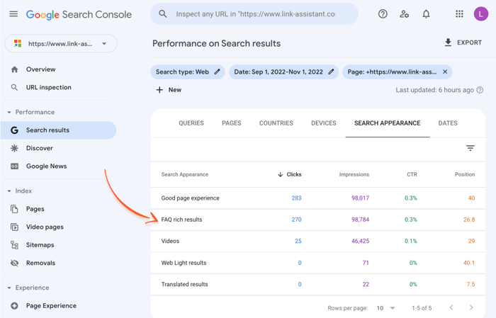Open the Search type: Web chip
Image resolution: width=496 pixels, height=318 pixels.
188,72
